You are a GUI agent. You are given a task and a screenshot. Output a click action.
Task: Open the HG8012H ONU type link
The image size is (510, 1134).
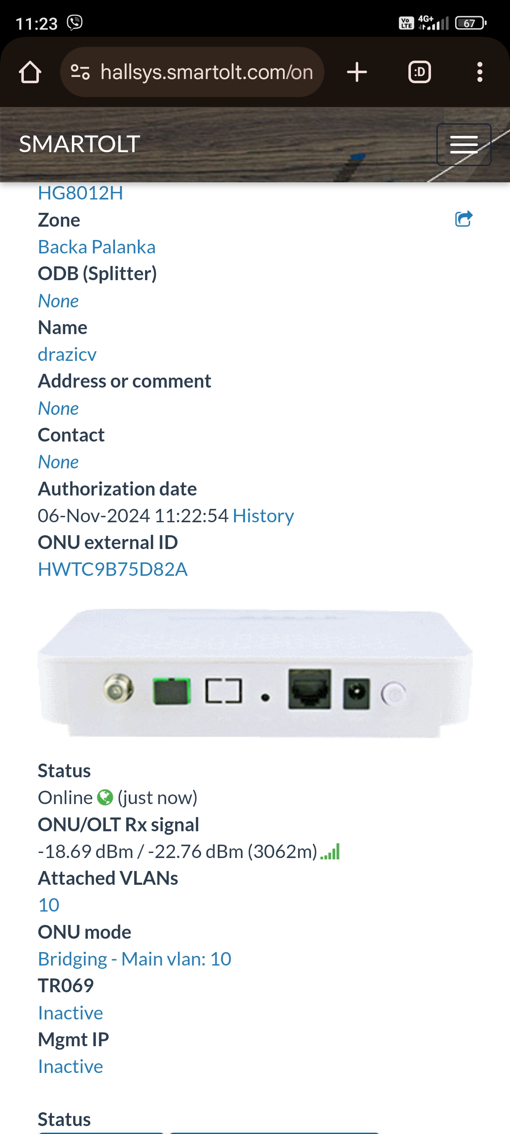[x=81, y=193]
